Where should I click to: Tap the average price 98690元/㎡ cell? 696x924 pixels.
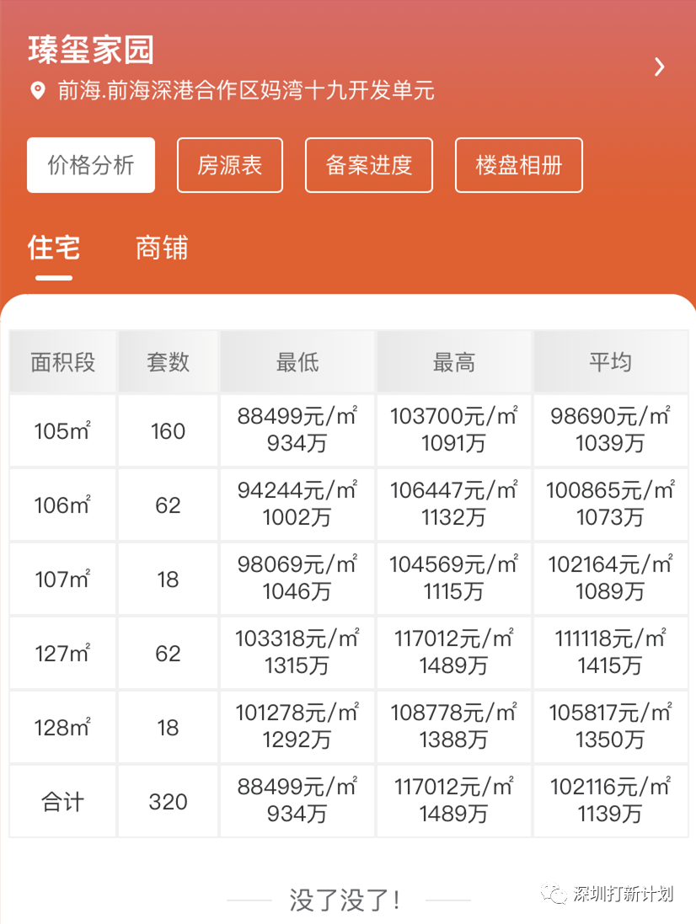611,430
